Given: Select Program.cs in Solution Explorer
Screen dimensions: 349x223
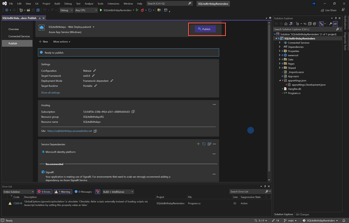Looking at the screenshot, I should click(x=294, y=93).
